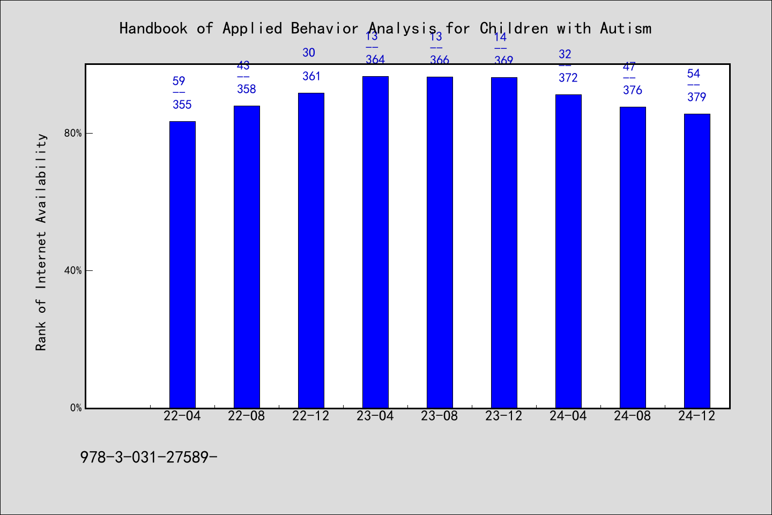Click the rank 30 data label

pyautogui.click(x=309, y=53)
